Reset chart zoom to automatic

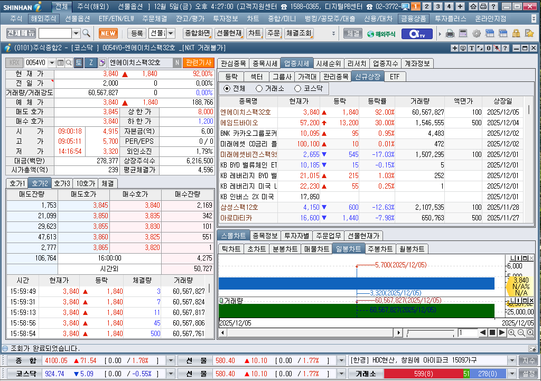(530, 333)
